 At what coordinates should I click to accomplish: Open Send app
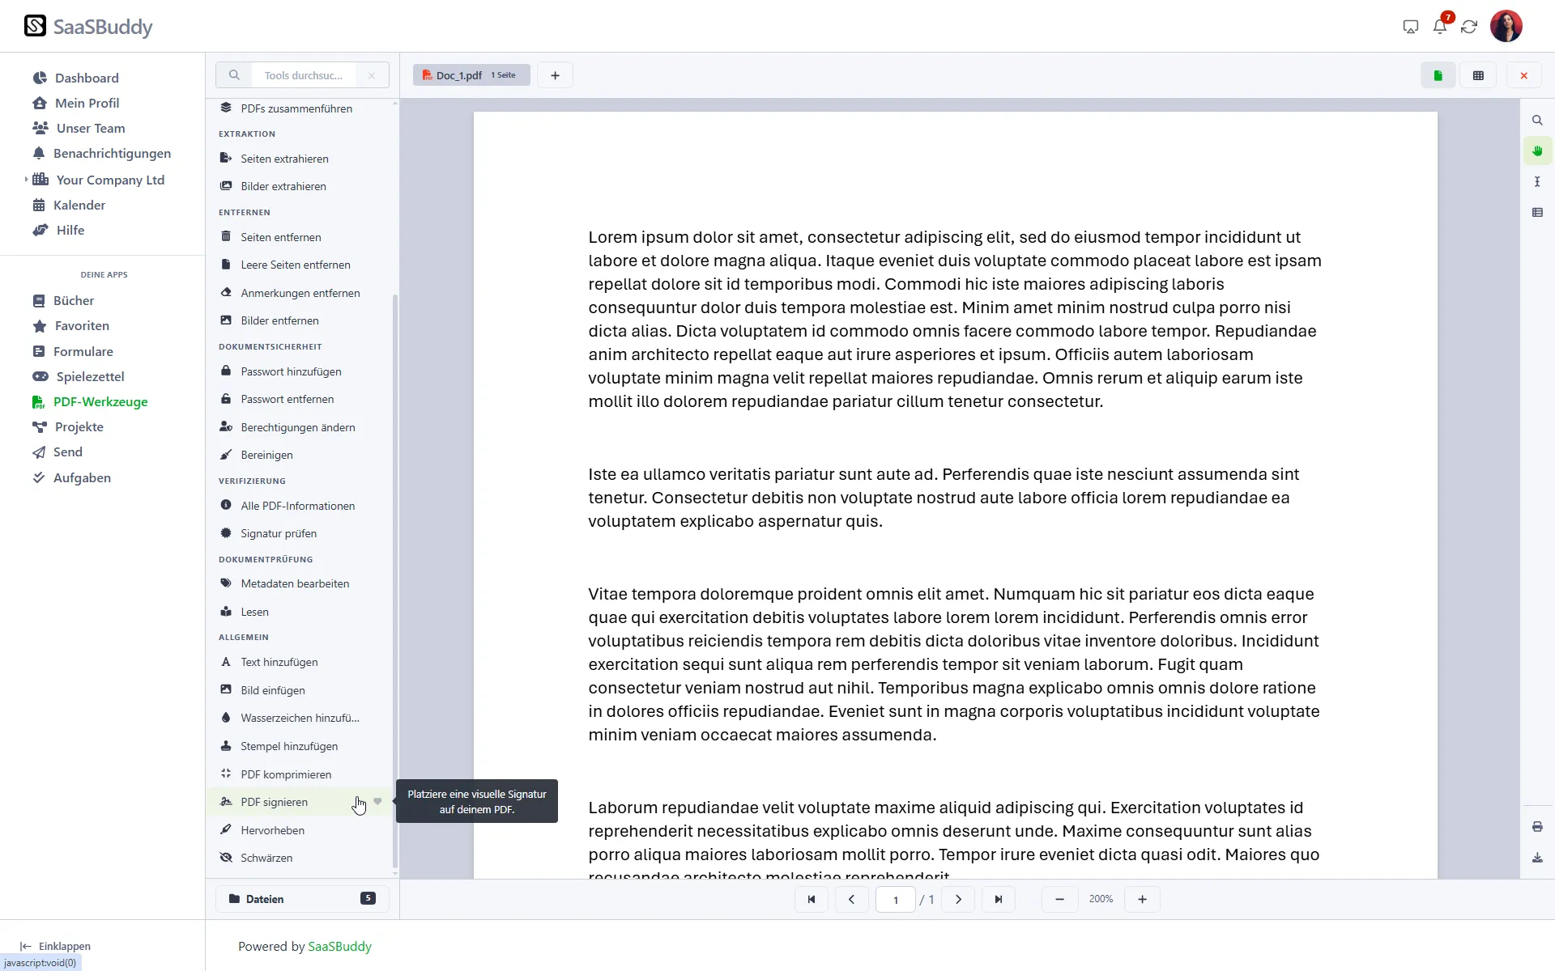58,452
